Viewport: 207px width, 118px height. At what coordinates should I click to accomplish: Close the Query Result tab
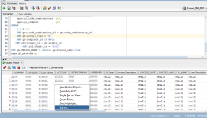pos(21,62)
